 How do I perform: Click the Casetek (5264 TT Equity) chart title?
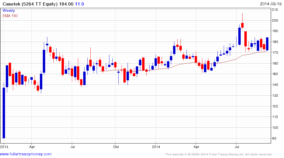[30, 4]
